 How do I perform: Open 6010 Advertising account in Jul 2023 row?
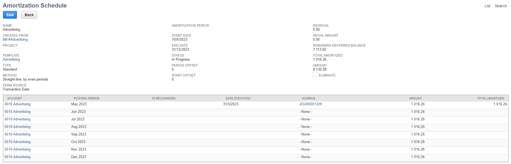(x=17, y=119)
